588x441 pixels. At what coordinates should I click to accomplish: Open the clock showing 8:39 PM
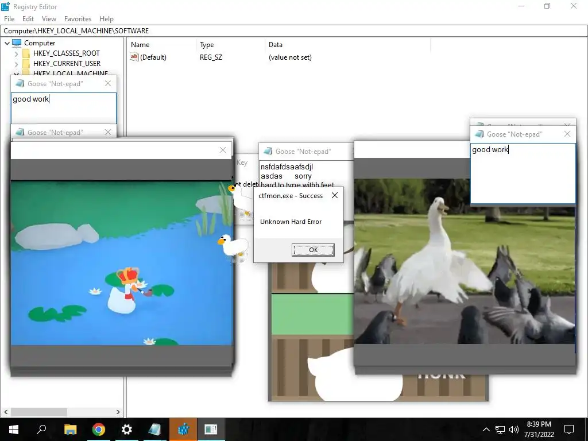(539, 430)
